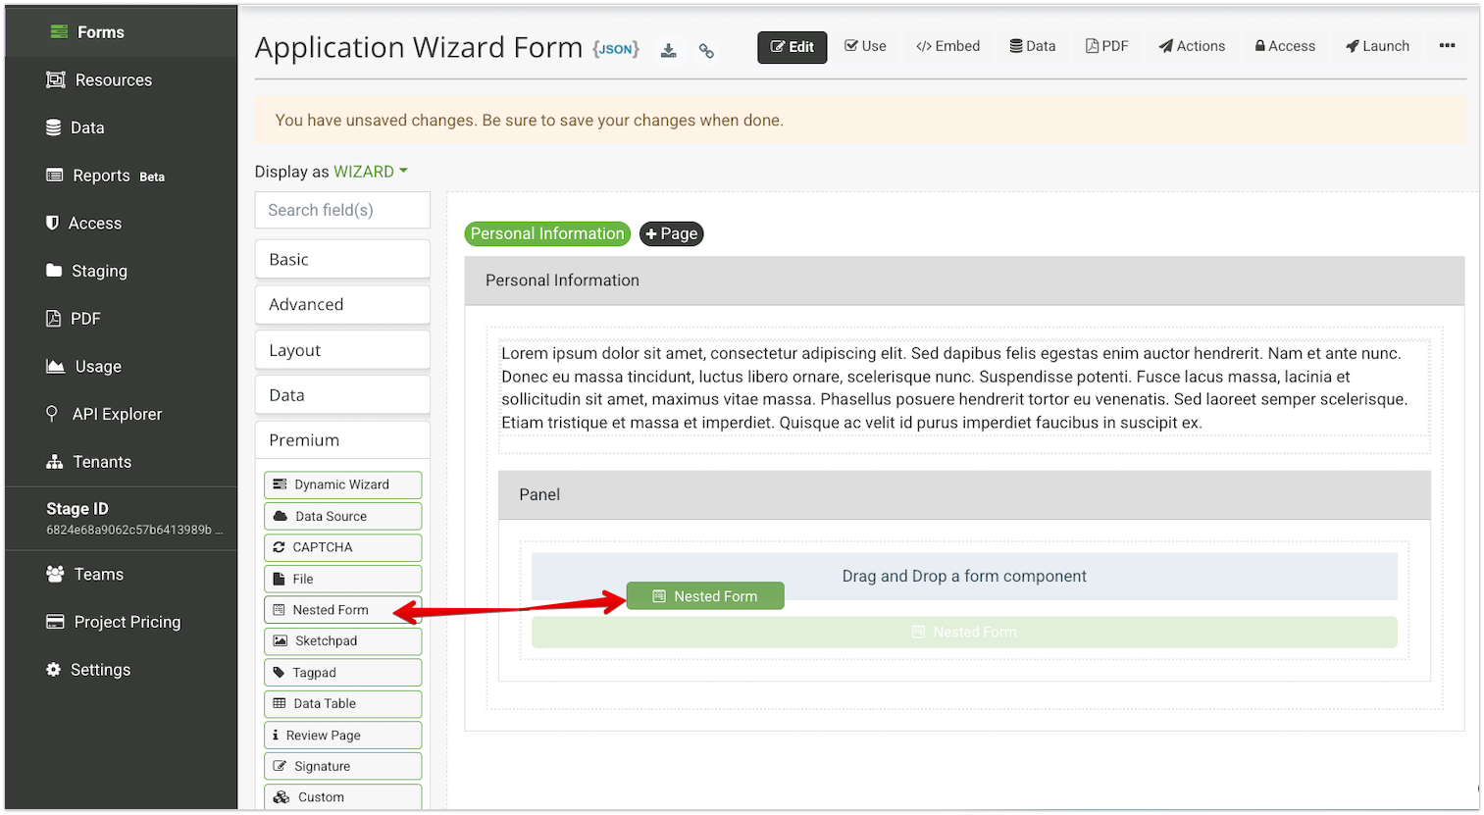Add a new wizard page
This screenshot has height=815, width=1484.
pyautogui.click(x=671, y=233)
